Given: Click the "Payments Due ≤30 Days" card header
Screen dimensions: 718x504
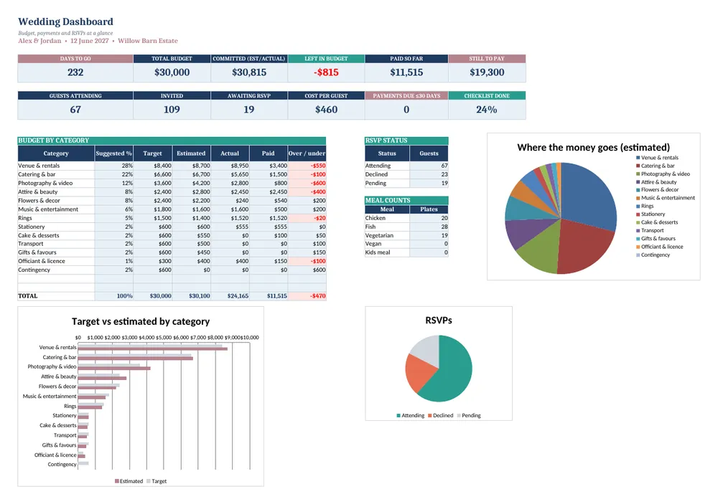Looking at the screenshot, I should (406, 95).
